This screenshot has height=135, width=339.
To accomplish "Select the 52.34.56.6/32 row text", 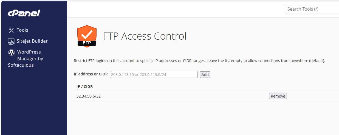I will click(89, 96).
